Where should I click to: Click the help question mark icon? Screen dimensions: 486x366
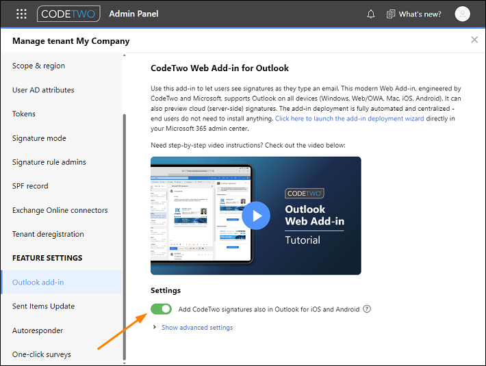point(367,309)
